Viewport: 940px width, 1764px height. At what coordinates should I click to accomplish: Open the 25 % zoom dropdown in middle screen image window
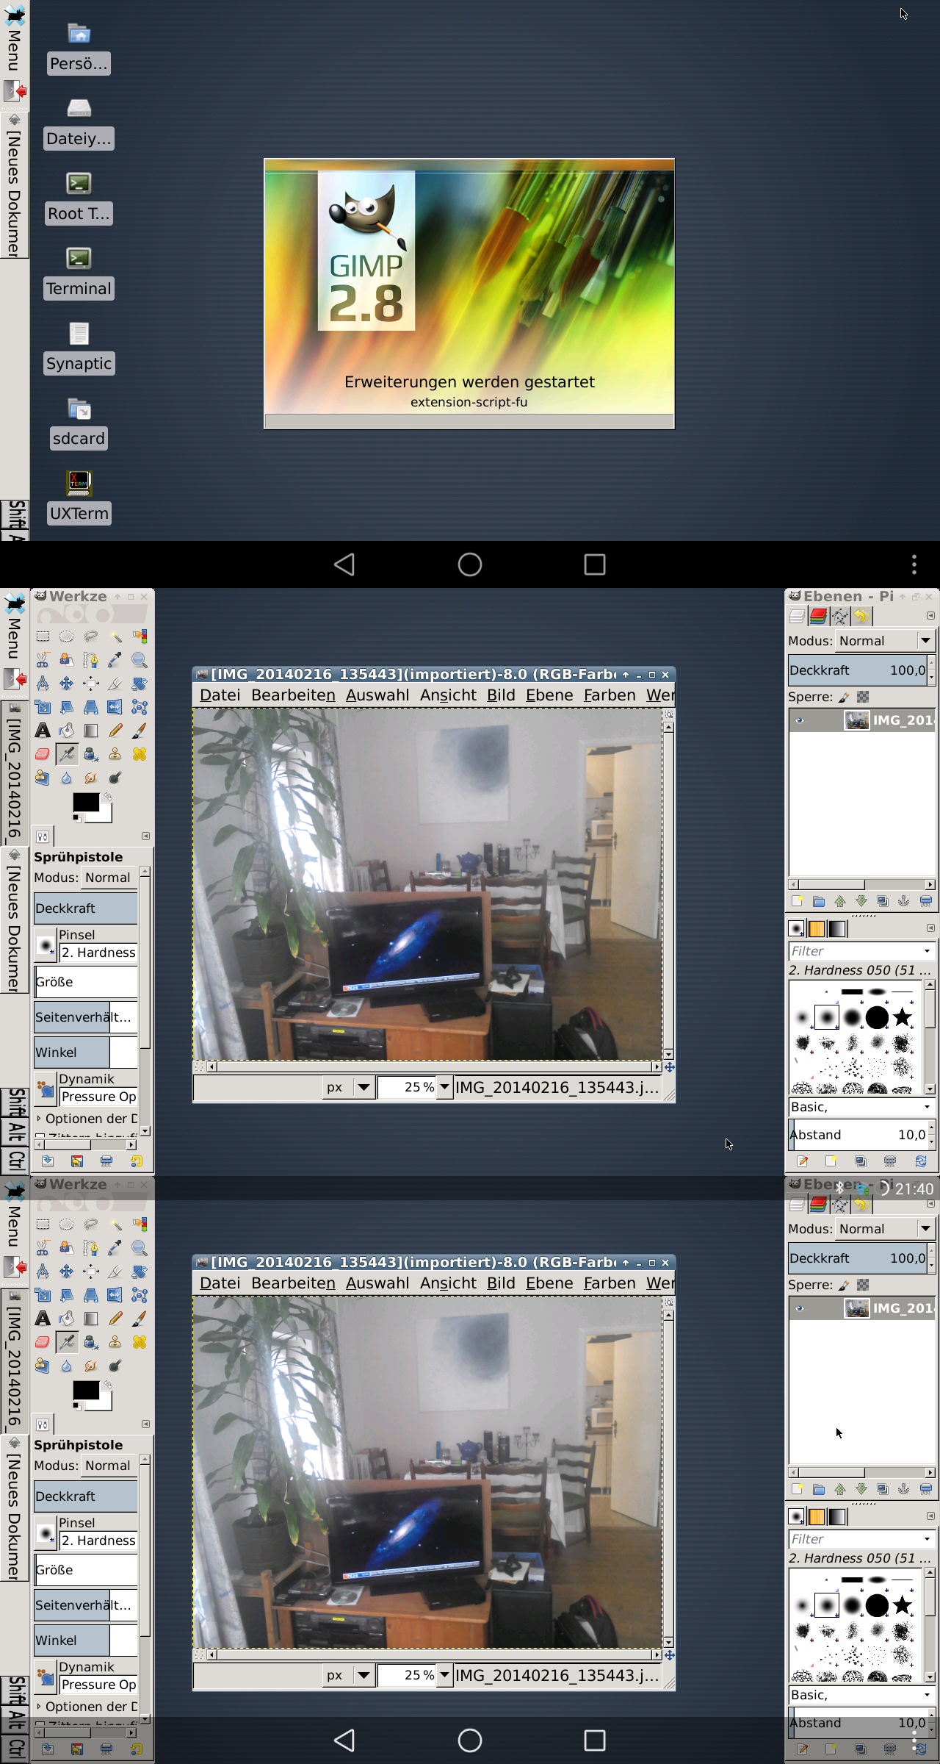pos(444,1087)
